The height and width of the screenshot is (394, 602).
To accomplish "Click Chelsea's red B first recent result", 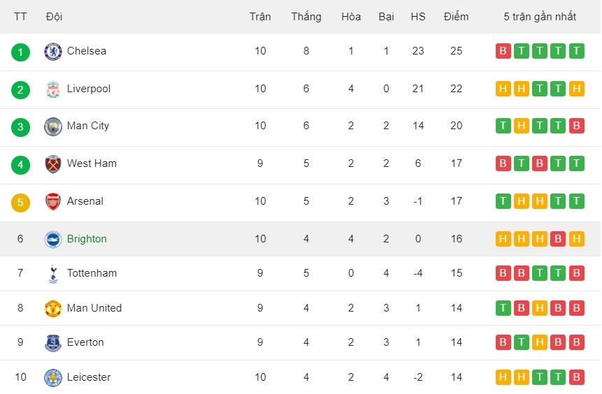I will 503,51.
